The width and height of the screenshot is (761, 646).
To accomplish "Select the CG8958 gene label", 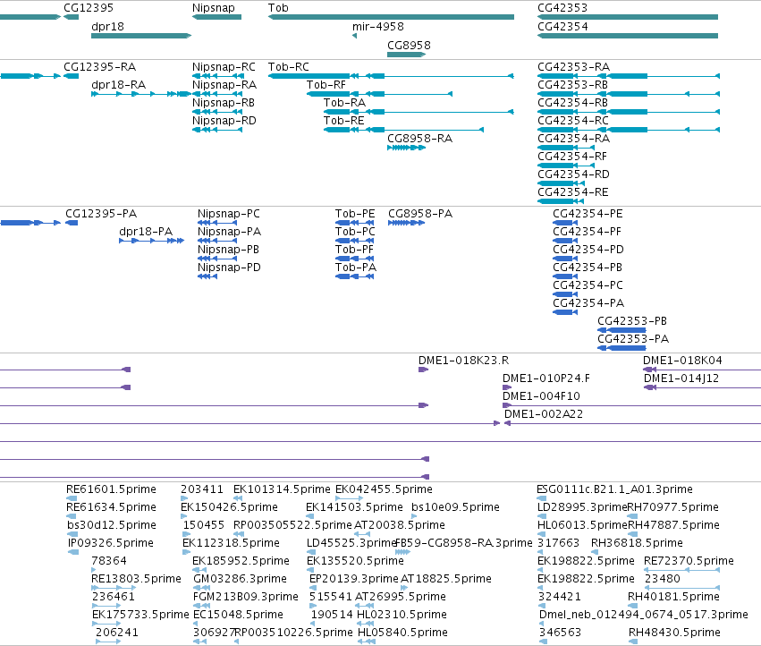I will 409,45.
